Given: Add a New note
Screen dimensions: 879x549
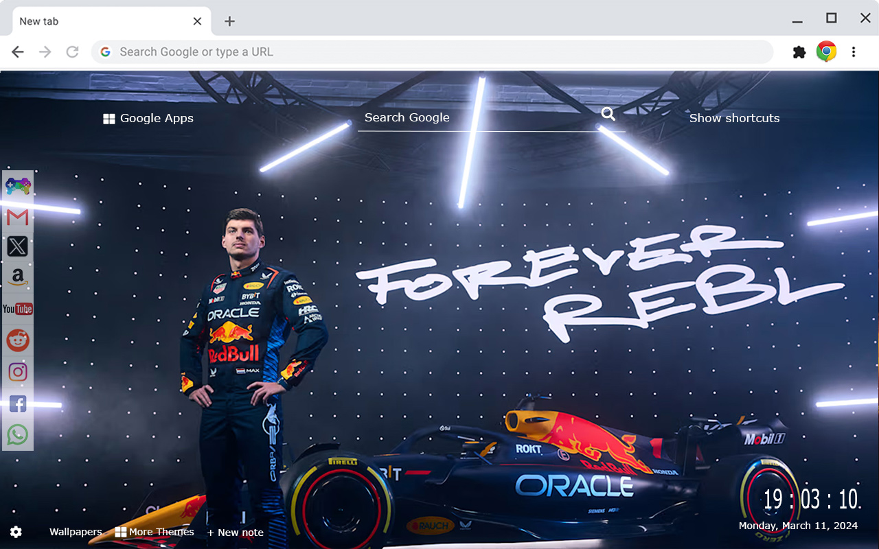Looking at the screenshot, I should click(x=236, y=533).
